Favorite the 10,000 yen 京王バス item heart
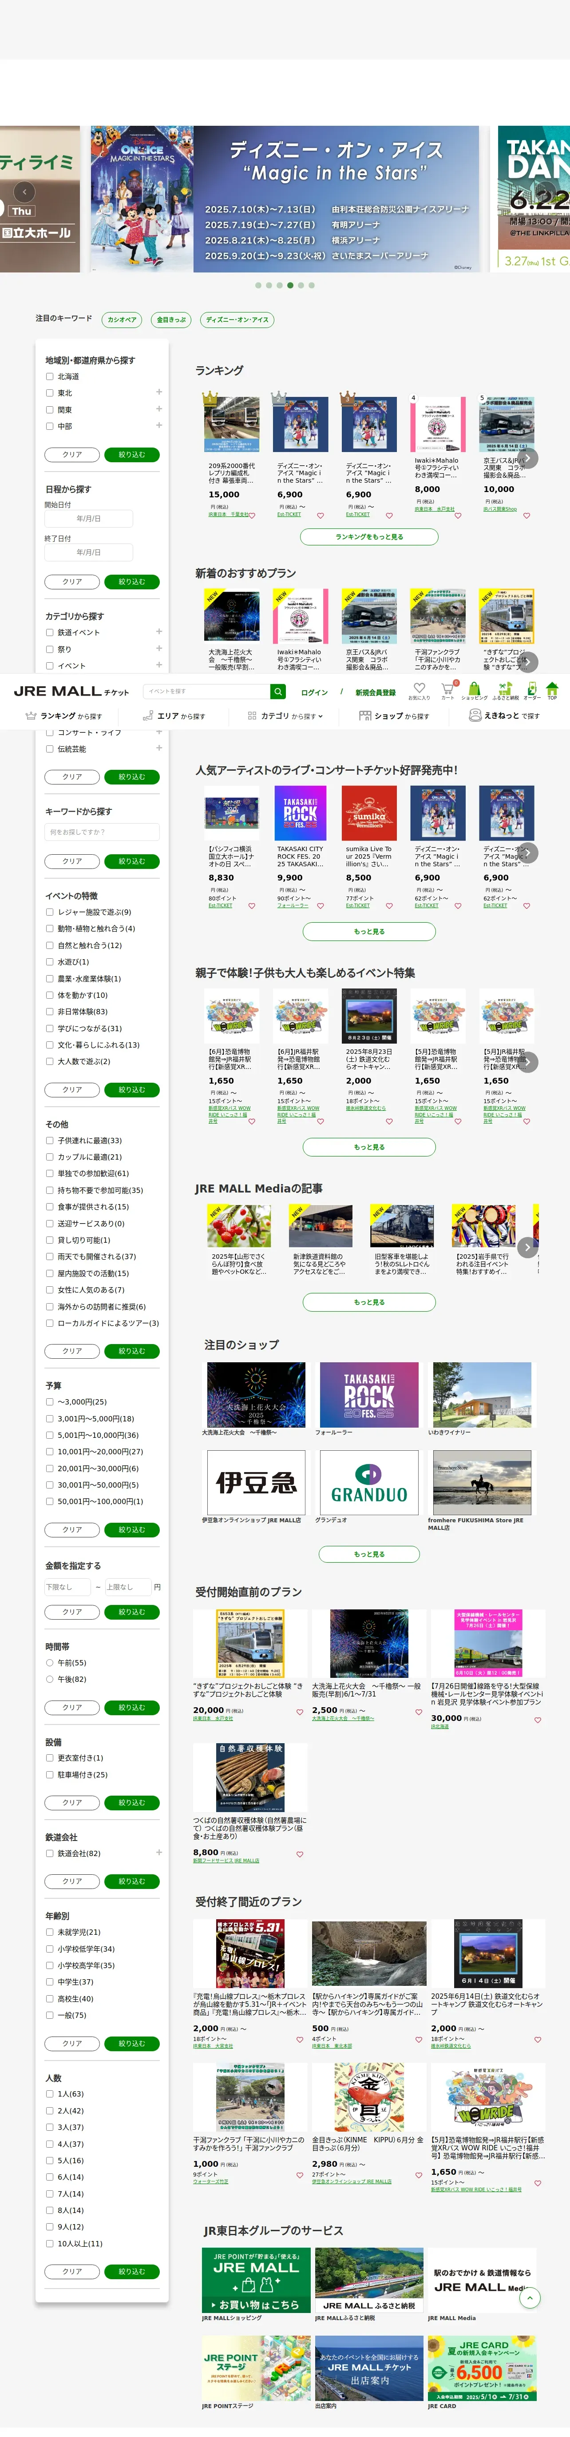The width and height of the screenshot is (570, 2437). pos(526,516)
